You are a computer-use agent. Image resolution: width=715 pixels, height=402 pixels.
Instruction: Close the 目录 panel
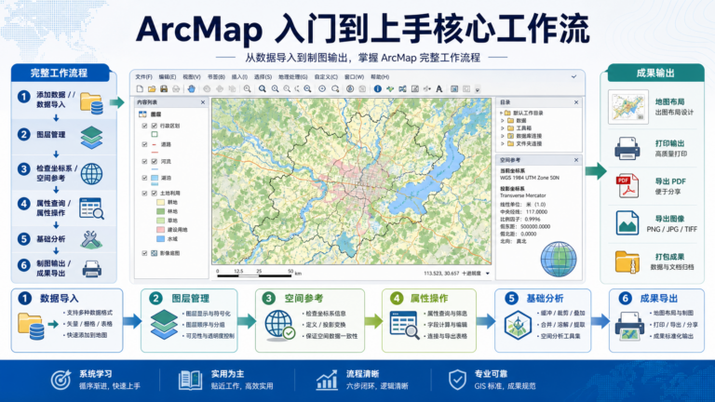[576, 102]
